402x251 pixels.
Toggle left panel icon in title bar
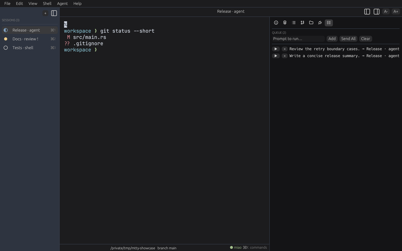tap(367, 12)
